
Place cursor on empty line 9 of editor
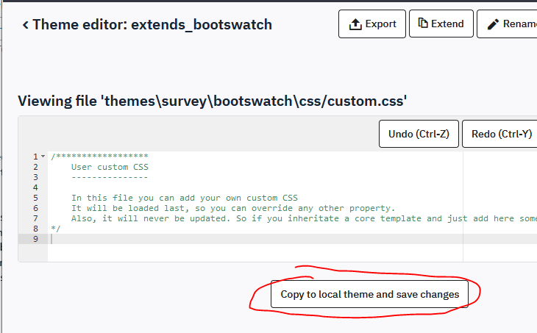point(292,239)
